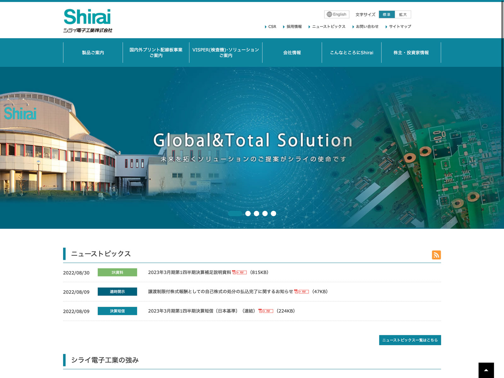Open the こんなところにShirai menu item
This screenshot has width=504, height=378.
pyautogui.click(x=352, y=53)
